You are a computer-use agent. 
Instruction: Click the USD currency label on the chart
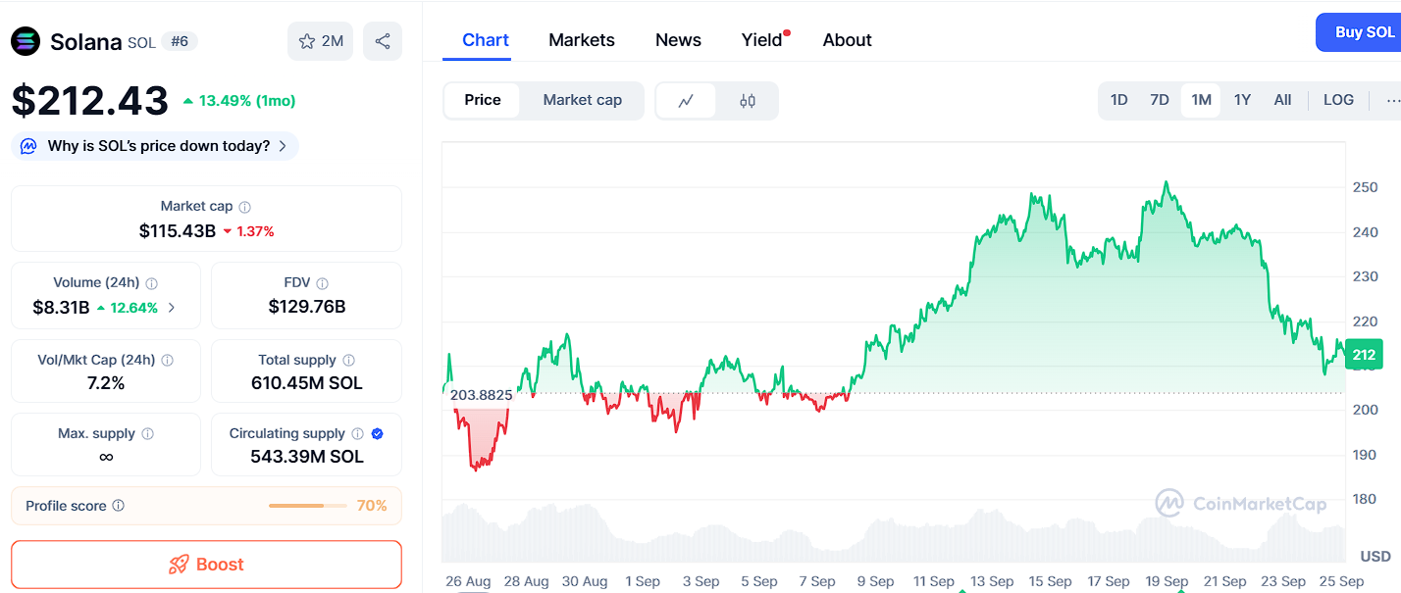point(1375,556)
